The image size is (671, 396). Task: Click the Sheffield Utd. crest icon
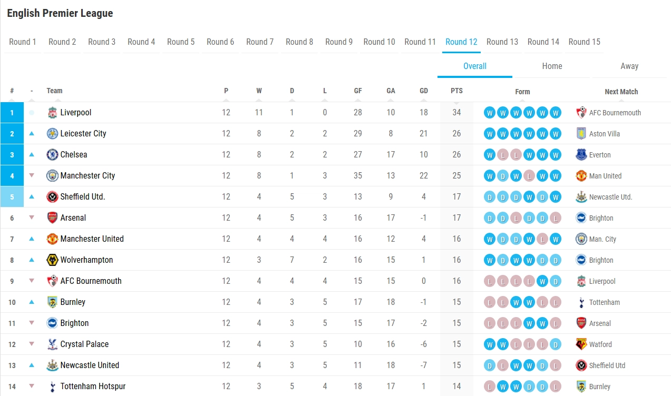point(52,196)
